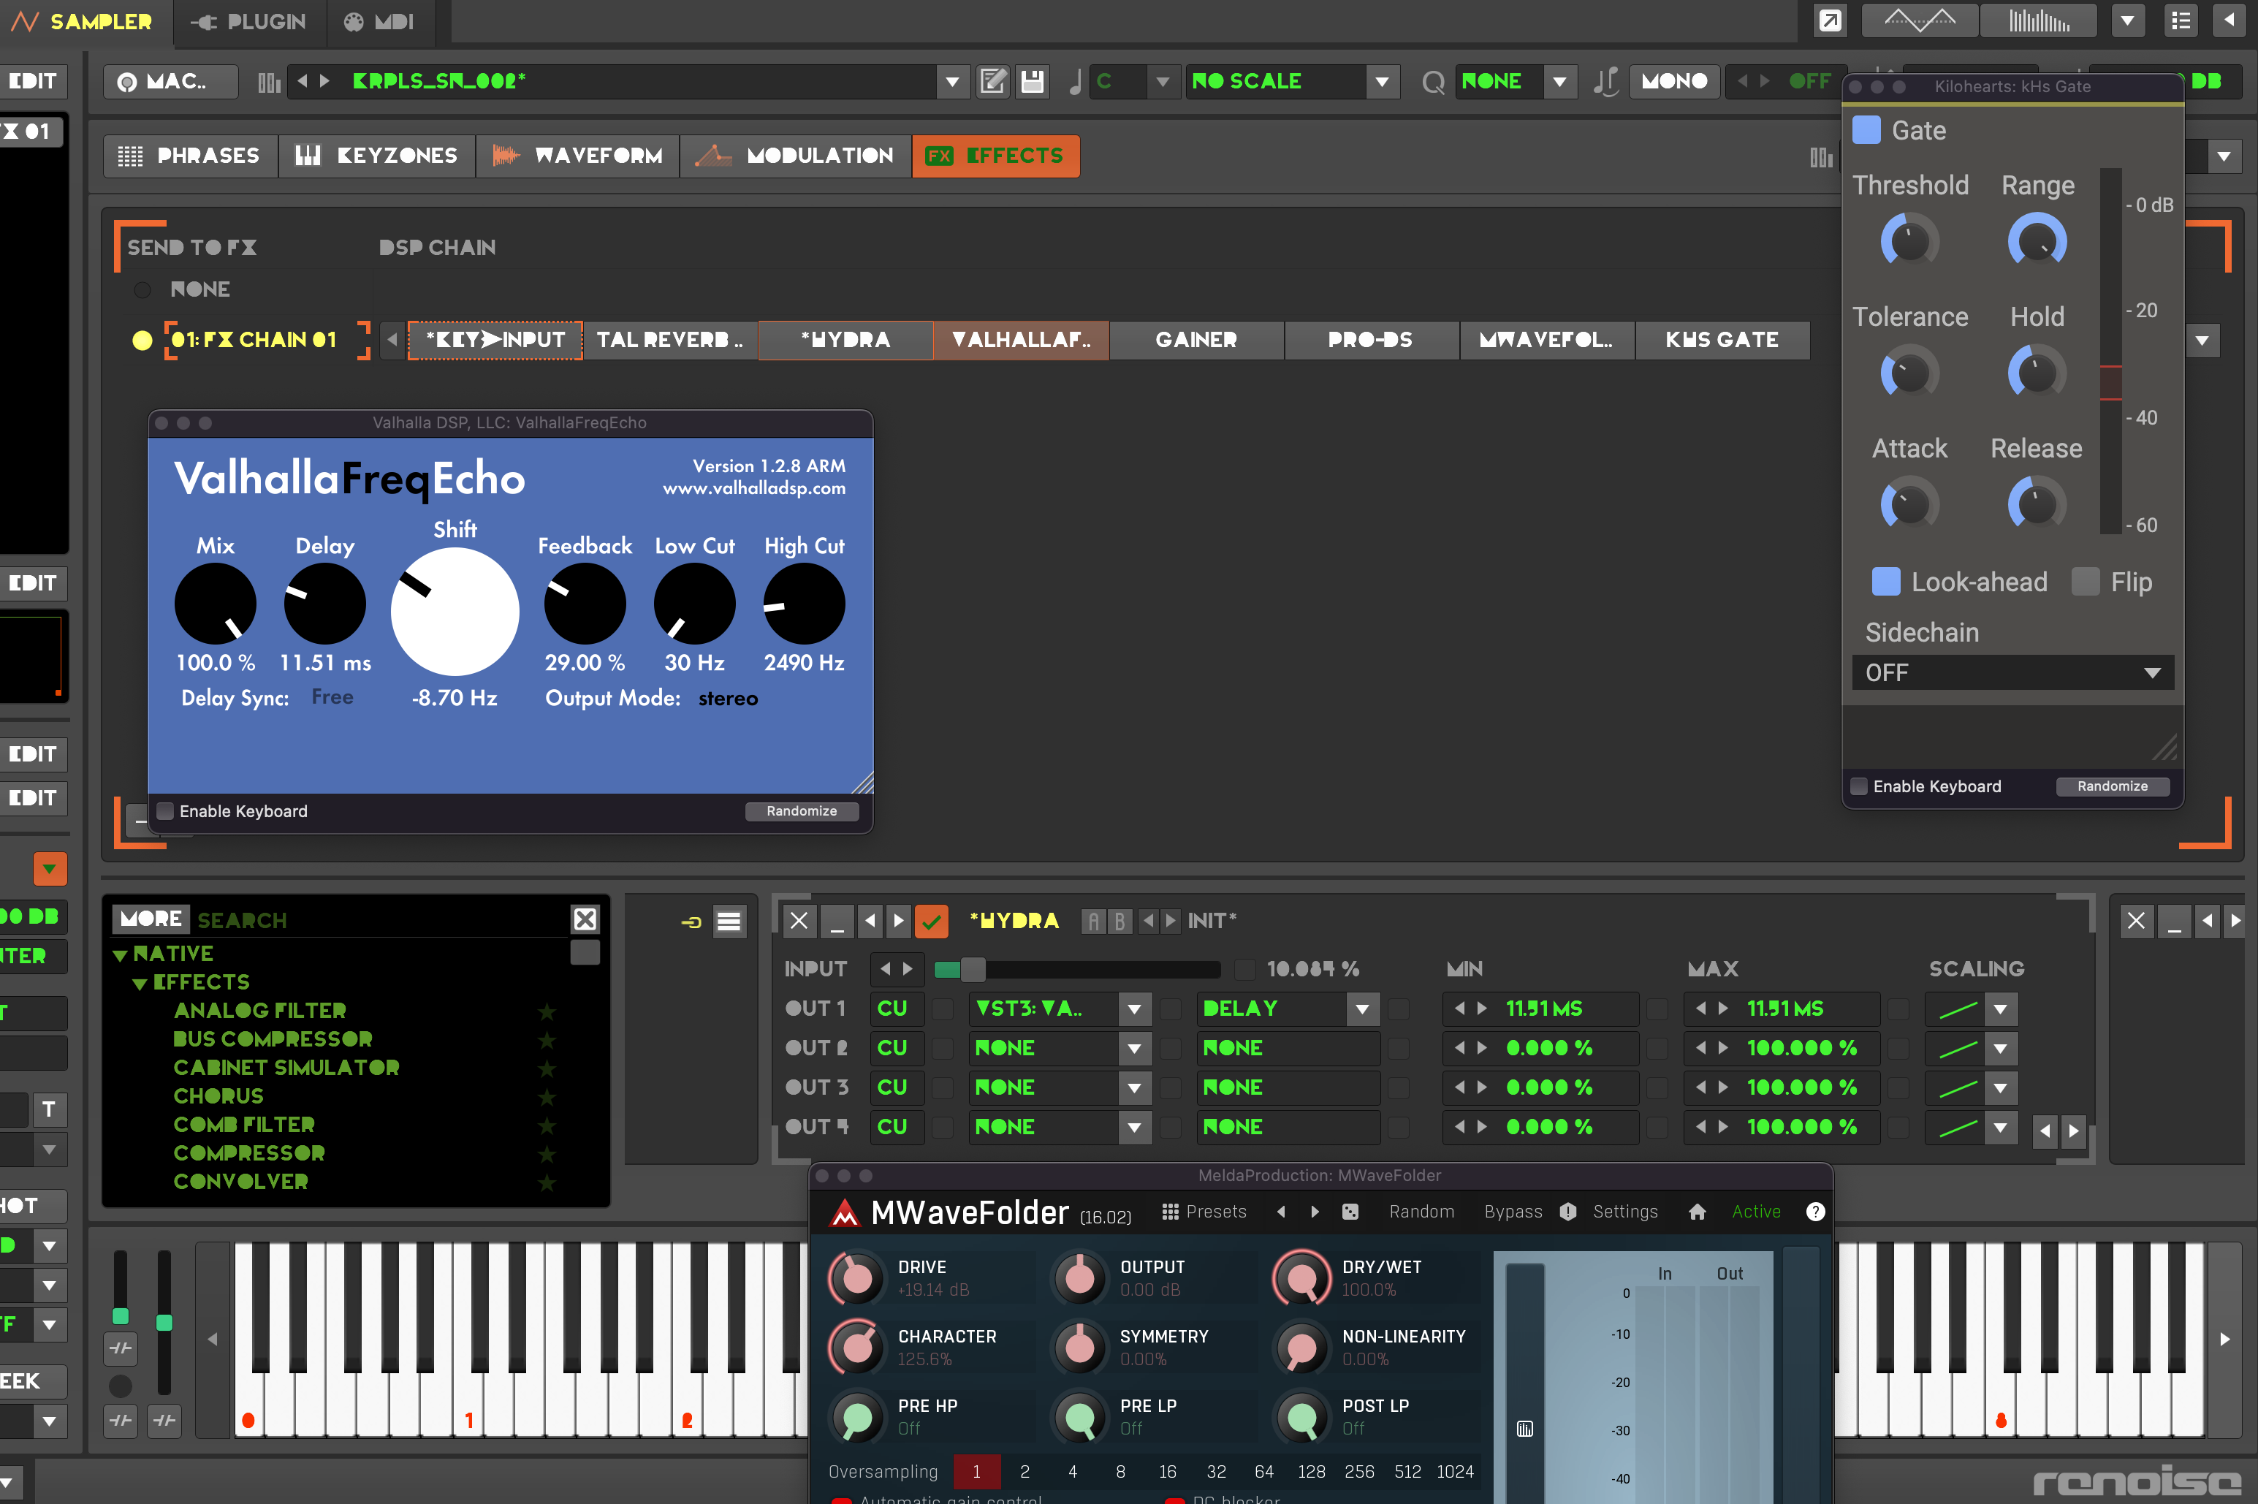Click the MWaveFolder meter settings icon
Image resolution: width=2258 pixels, height=1504 pixels.
(1524, 1430)
